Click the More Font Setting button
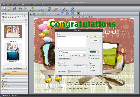The height and width of the screenshot is (97, 140). [64, 58]
